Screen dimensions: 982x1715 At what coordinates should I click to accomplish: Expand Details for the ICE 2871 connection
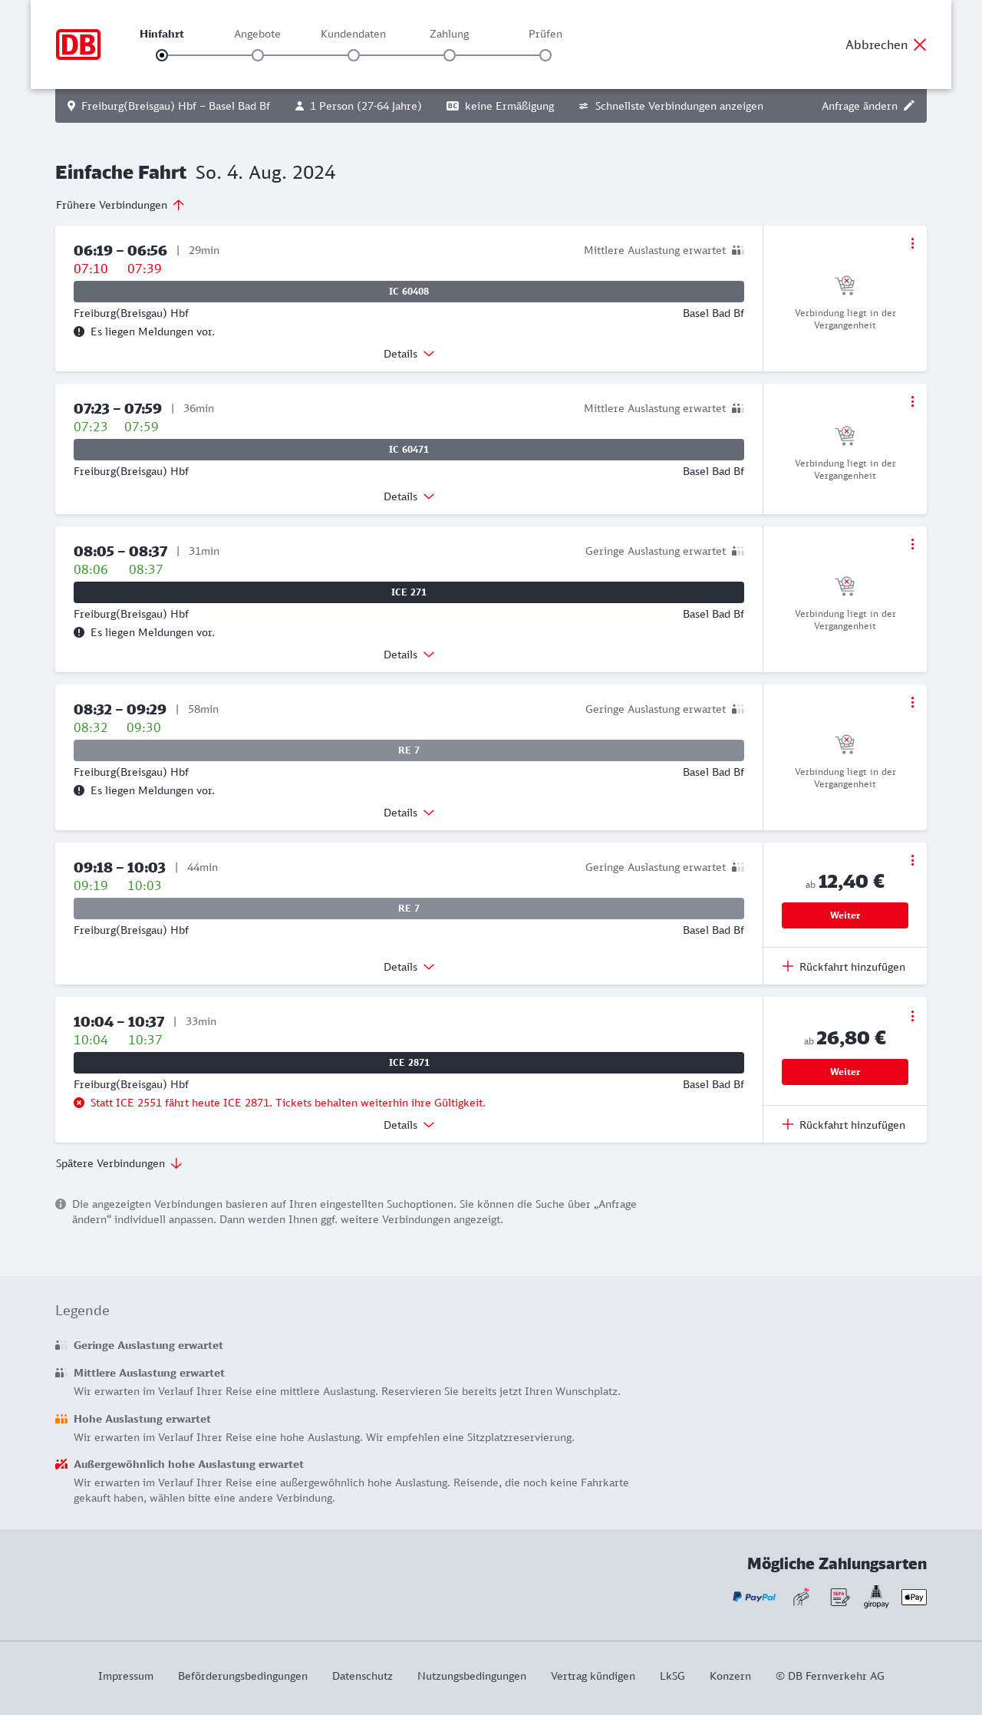[x=409, y=1125]
